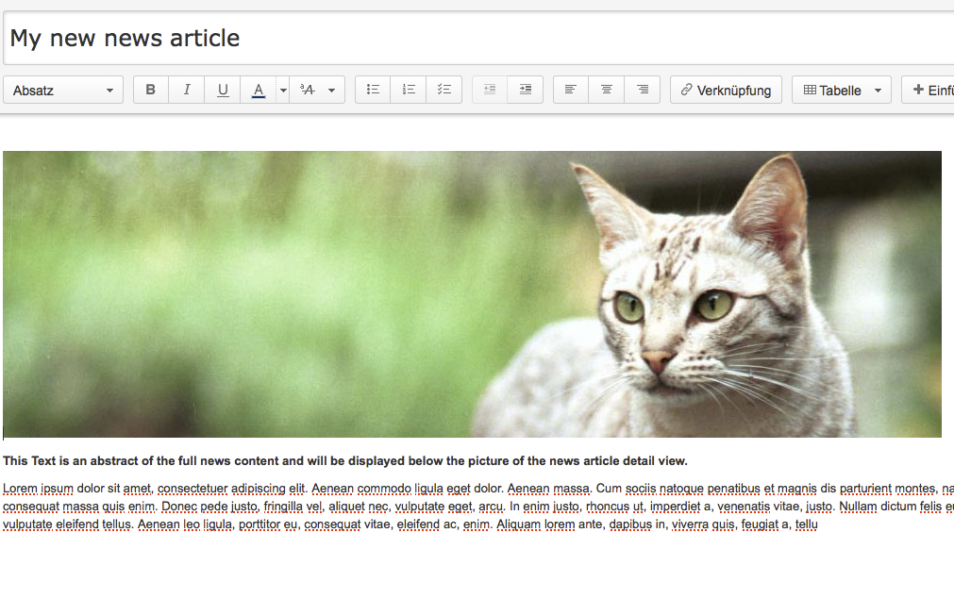
Task: Outdent the current paragraph
Action: (x=490, y=91)
